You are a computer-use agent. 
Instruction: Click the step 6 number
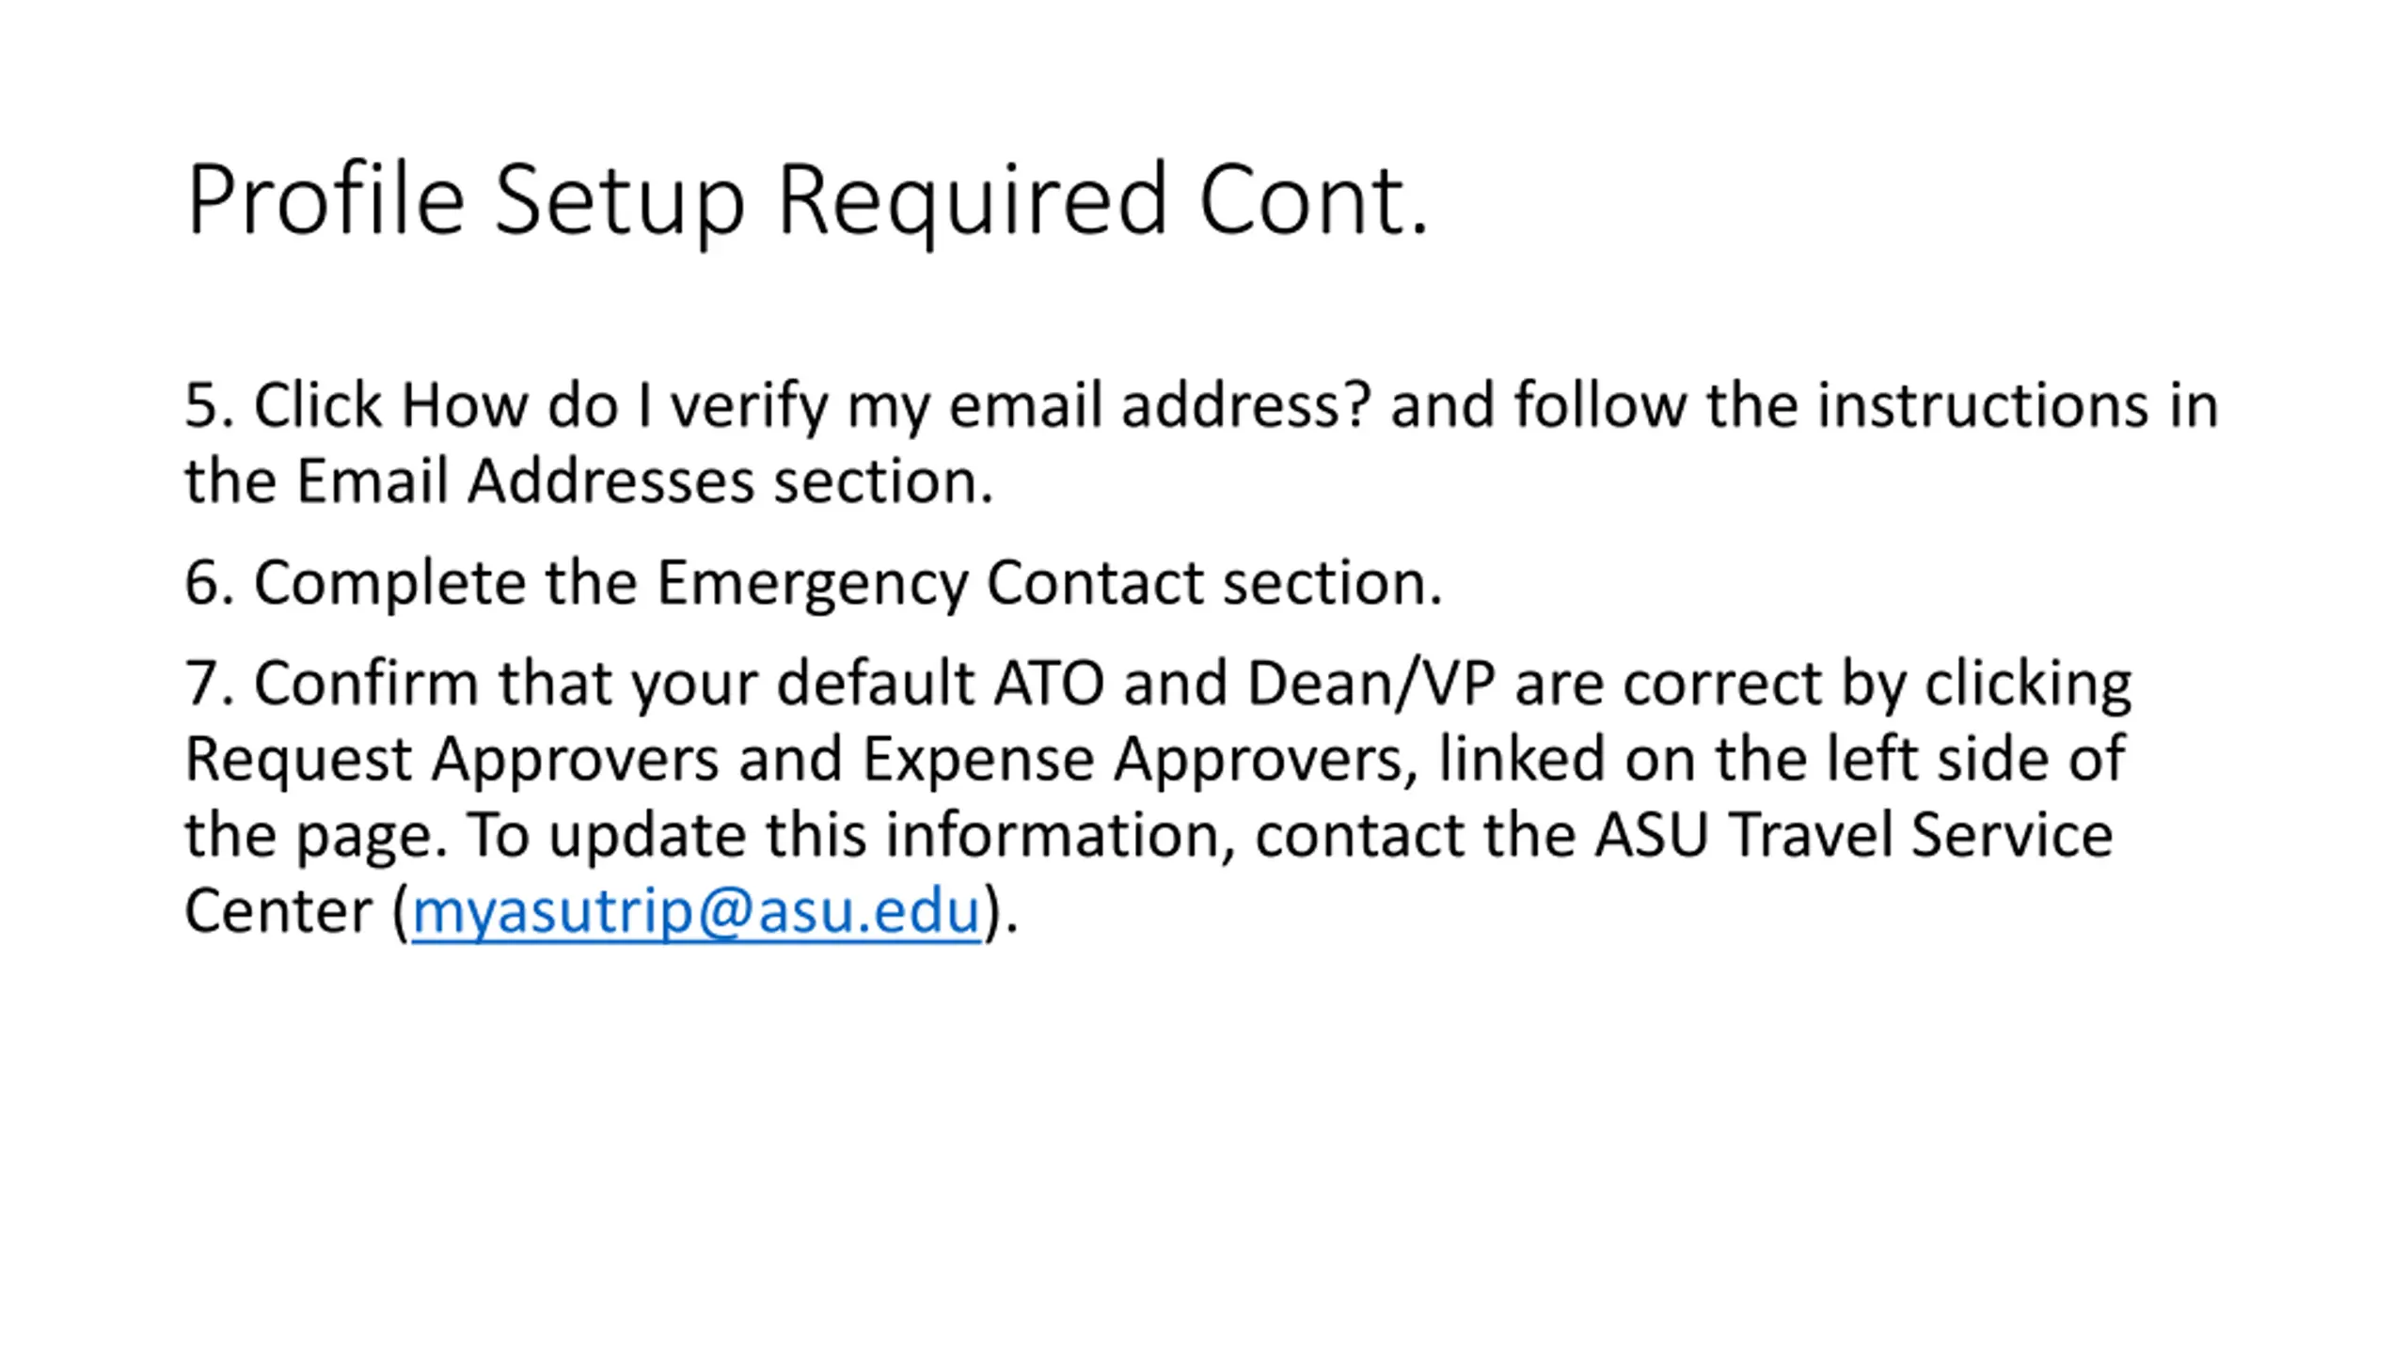tap(209, 583)
